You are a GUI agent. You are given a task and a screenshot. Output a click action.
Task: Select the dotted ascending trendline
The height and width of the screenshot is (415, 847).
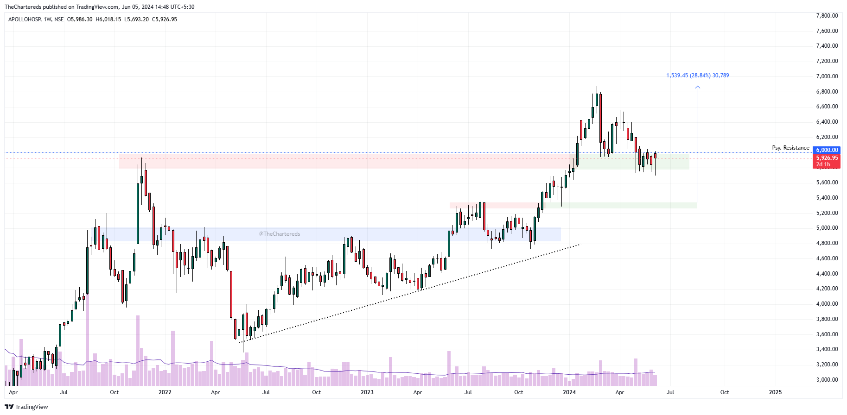[x=409, y=293]
